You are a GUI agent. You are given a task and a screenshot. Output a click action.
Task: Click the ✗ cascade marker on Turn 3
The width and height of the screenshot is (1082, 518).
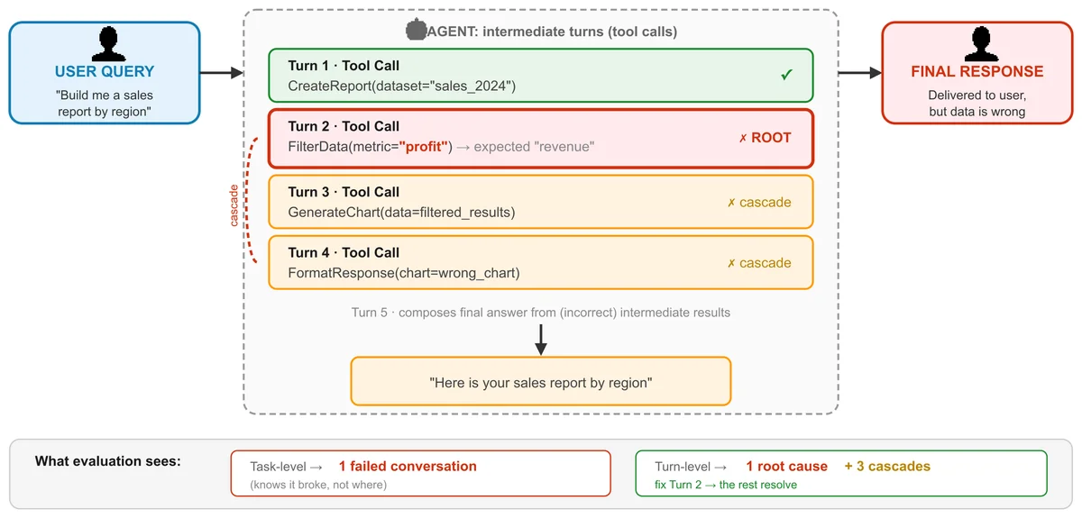pos(758,203)
